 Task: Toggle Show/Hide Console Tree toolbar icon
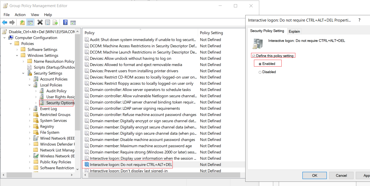30,23
